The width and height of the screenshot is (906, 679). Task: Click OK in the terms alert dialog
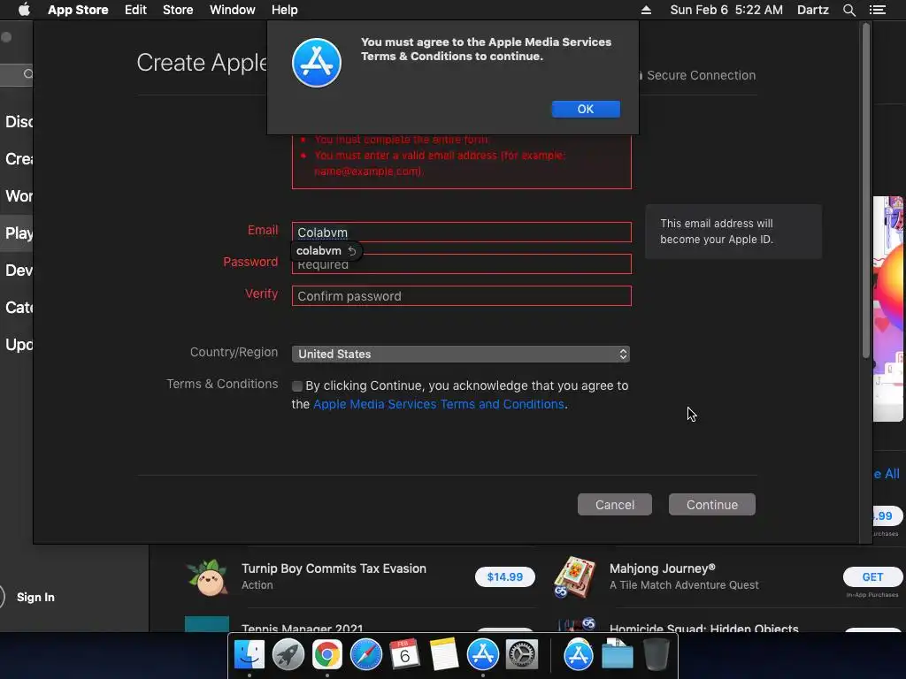point(586,109)
